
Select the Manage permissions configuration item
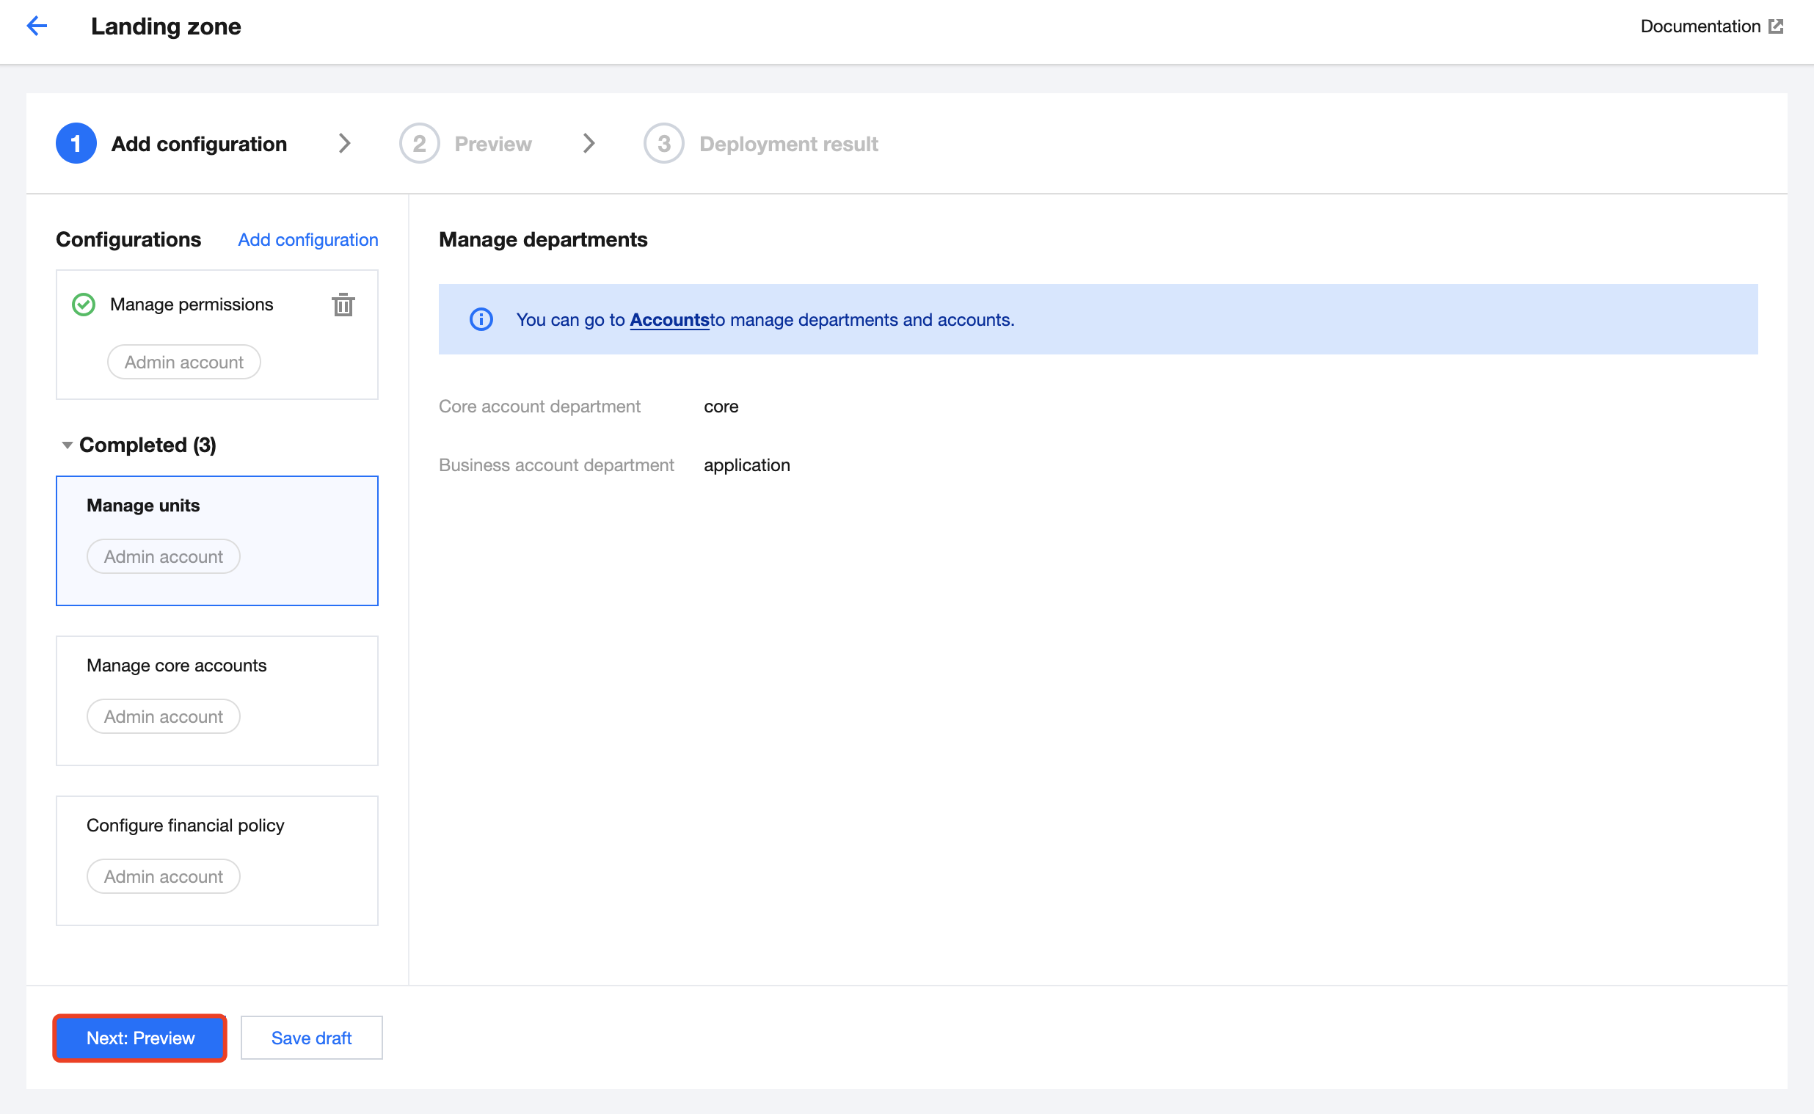coord(192,305)
